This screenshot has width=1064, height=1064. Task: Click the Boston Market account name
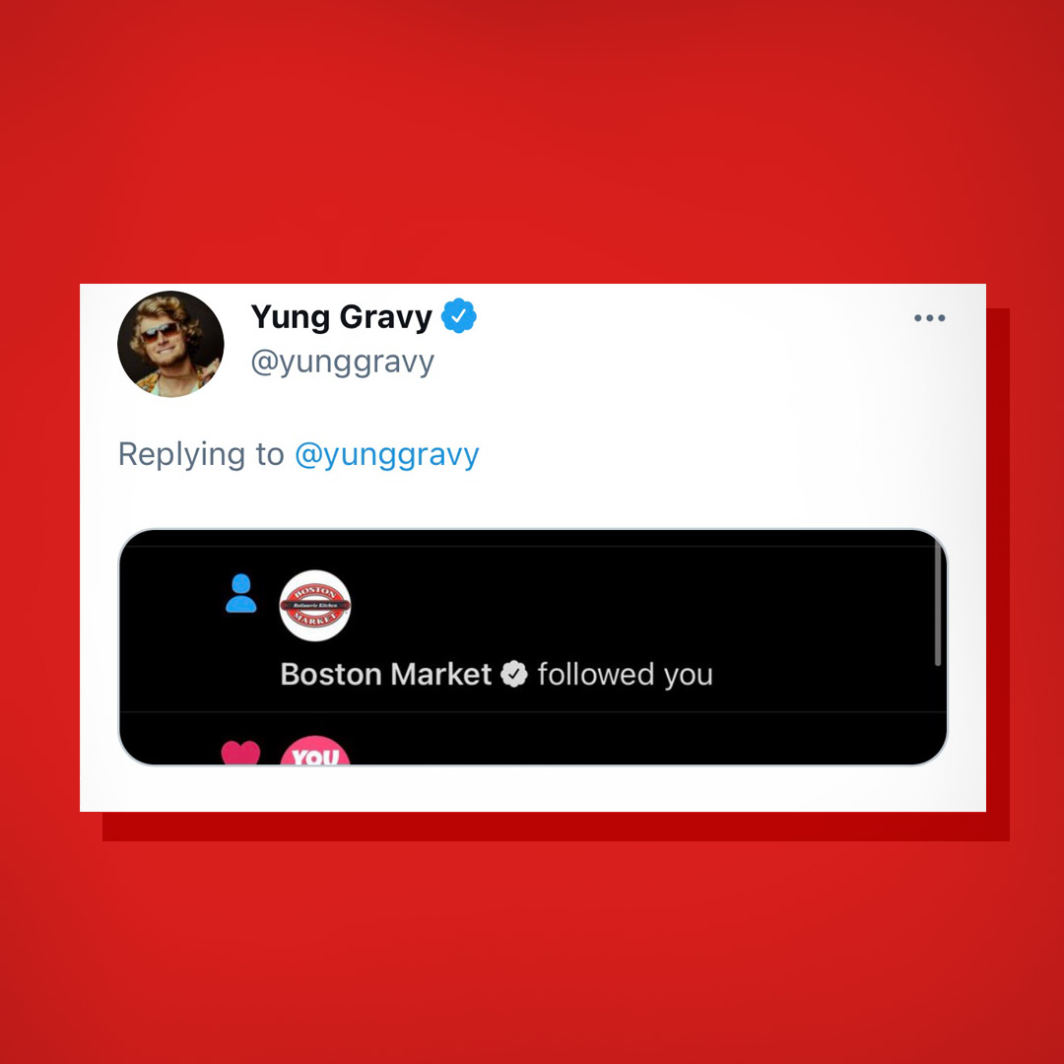(385, 675)
